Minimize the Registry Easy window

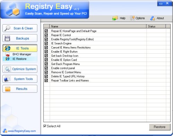161,3
